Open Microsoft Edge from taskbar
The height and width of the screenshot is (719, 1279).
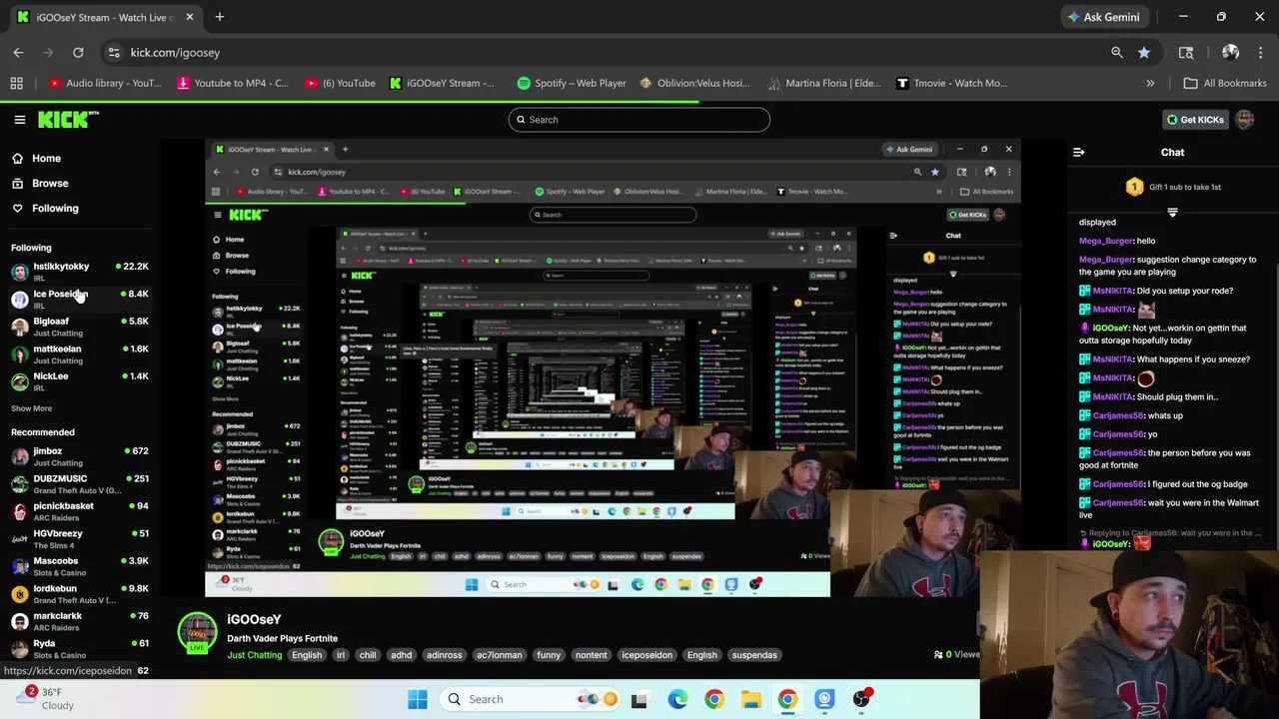click(x=677, y=699)
